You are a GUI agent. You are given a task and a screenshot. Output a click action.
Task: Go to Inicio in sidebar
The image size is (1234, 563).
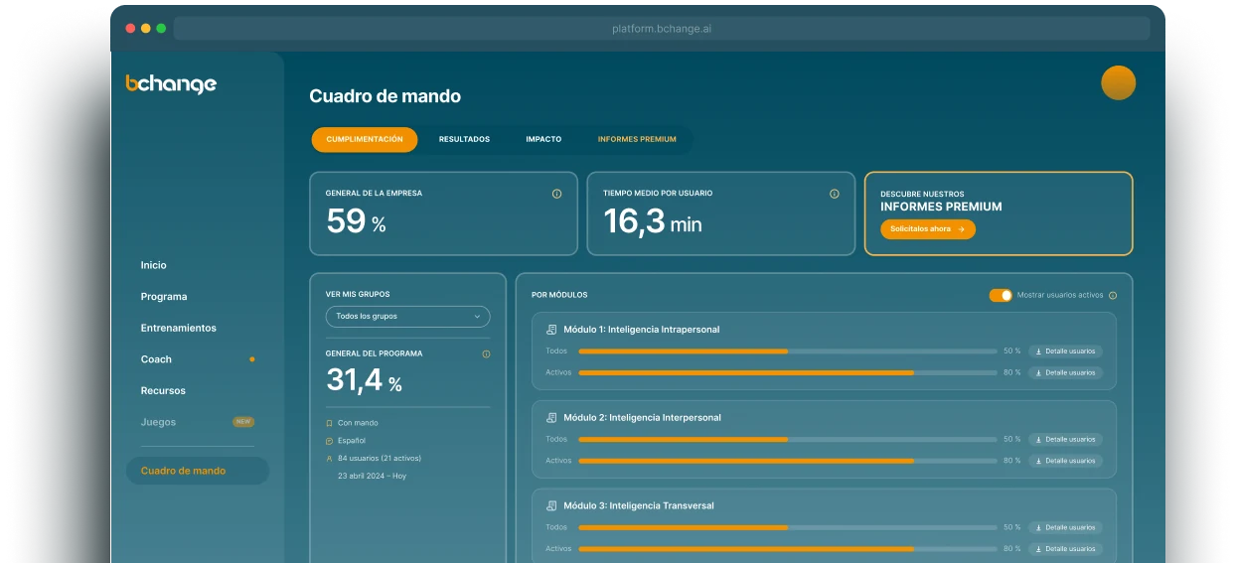[154, 265]
